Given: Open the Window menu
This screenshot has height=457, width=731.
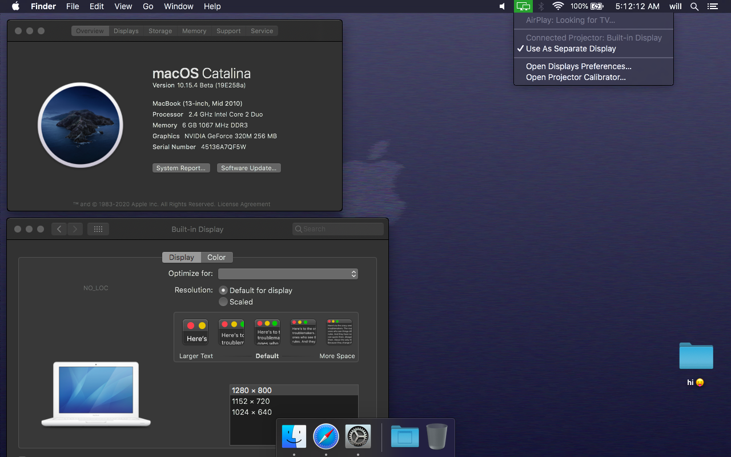Looking at the screenshot, I should tap(179, 6).
